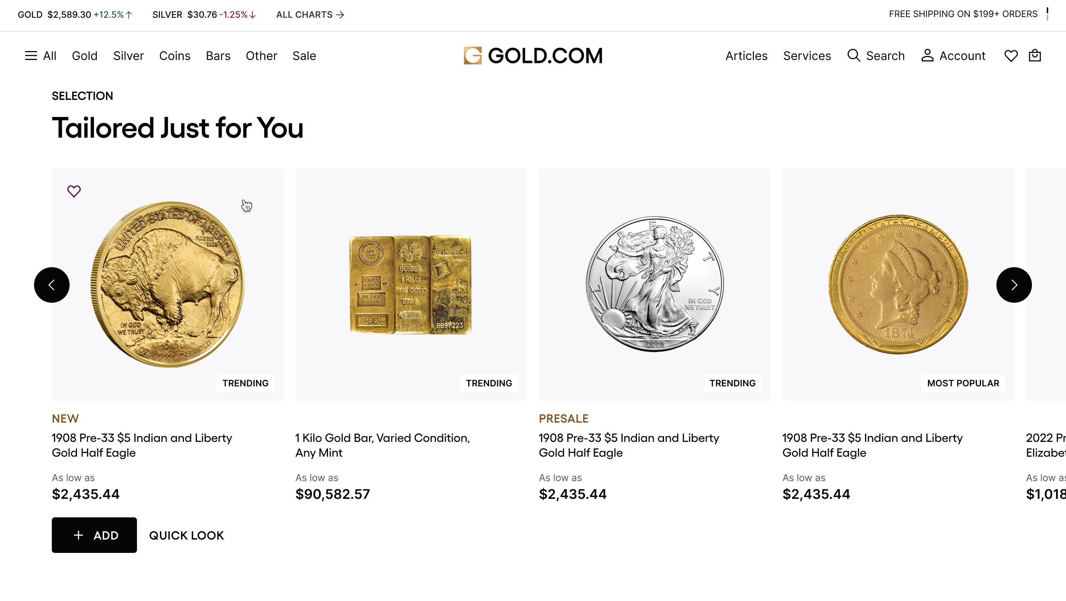
Task: Click the gold price ticker
Action: [x=74, y=14]
